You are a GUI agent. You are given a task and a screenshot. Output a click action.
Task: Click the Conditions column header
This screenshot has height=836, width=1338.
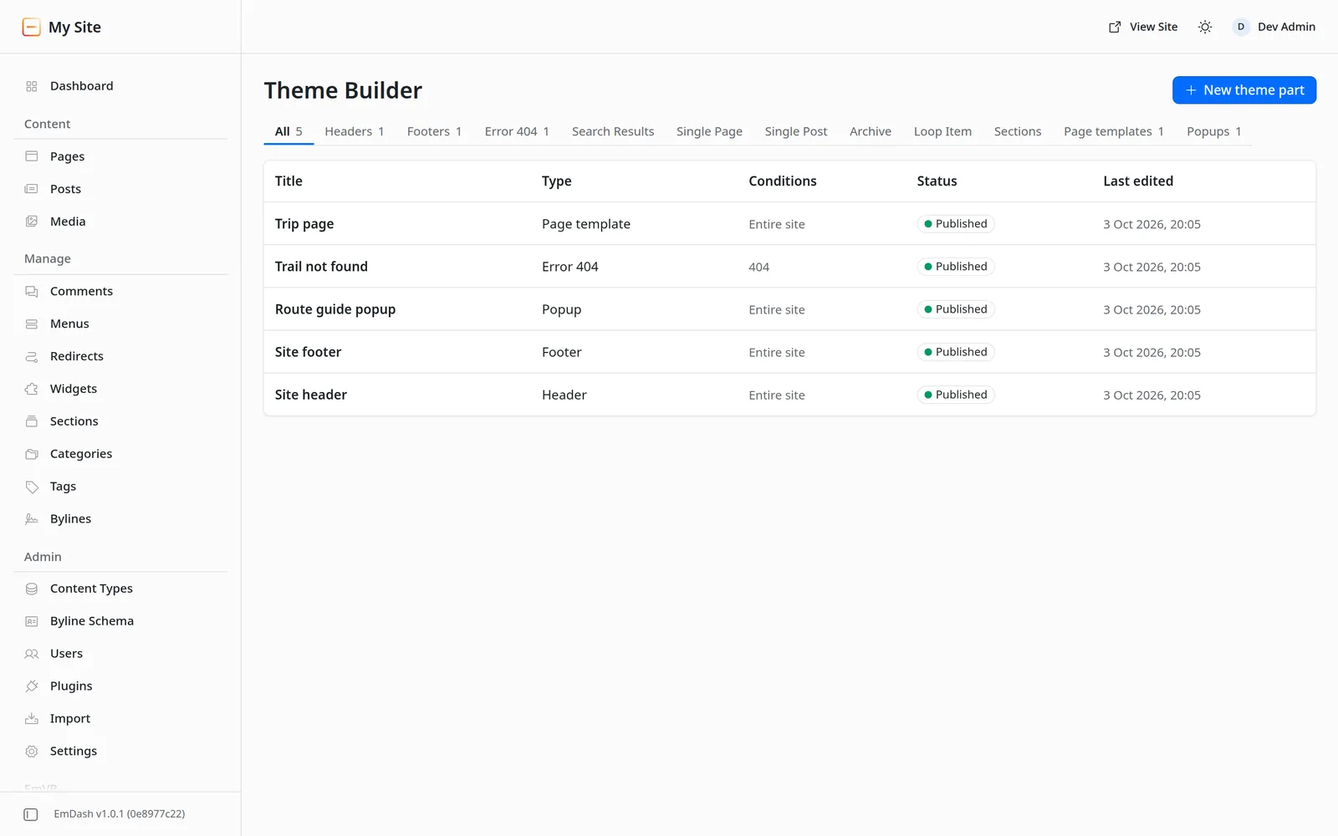[x=783, y=181]
